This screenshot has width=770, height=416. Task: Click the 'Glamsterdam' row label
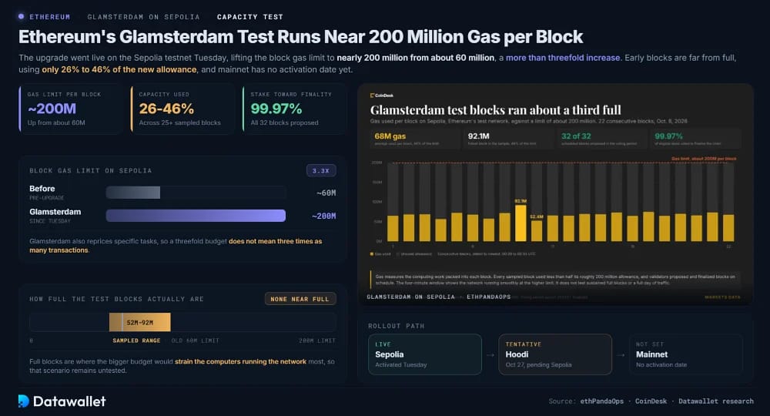pos(55,212)
